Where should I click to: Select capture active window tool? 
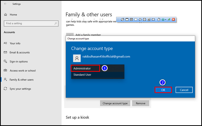tap(127, 19)
